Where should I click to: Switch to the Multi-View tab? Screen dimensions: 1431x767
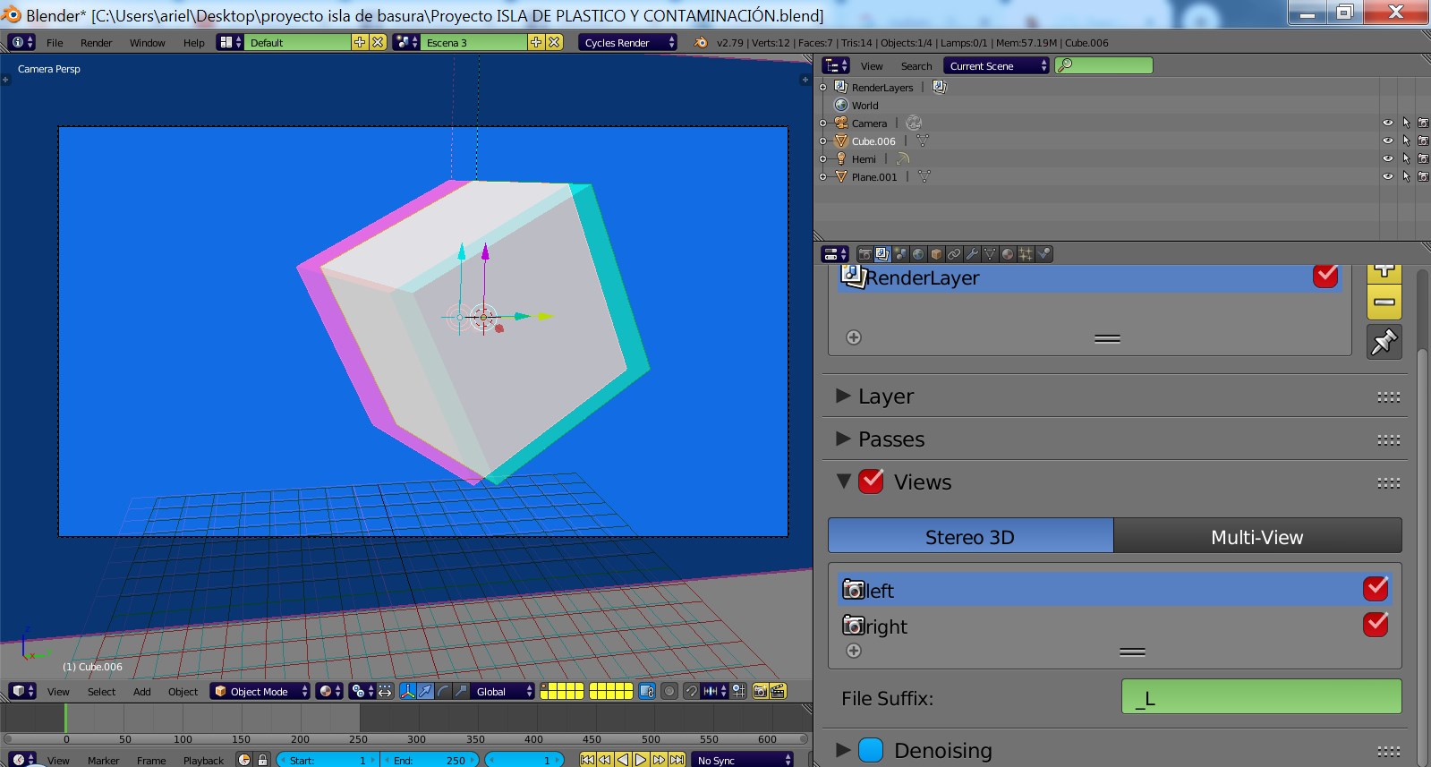point(1257,537)
